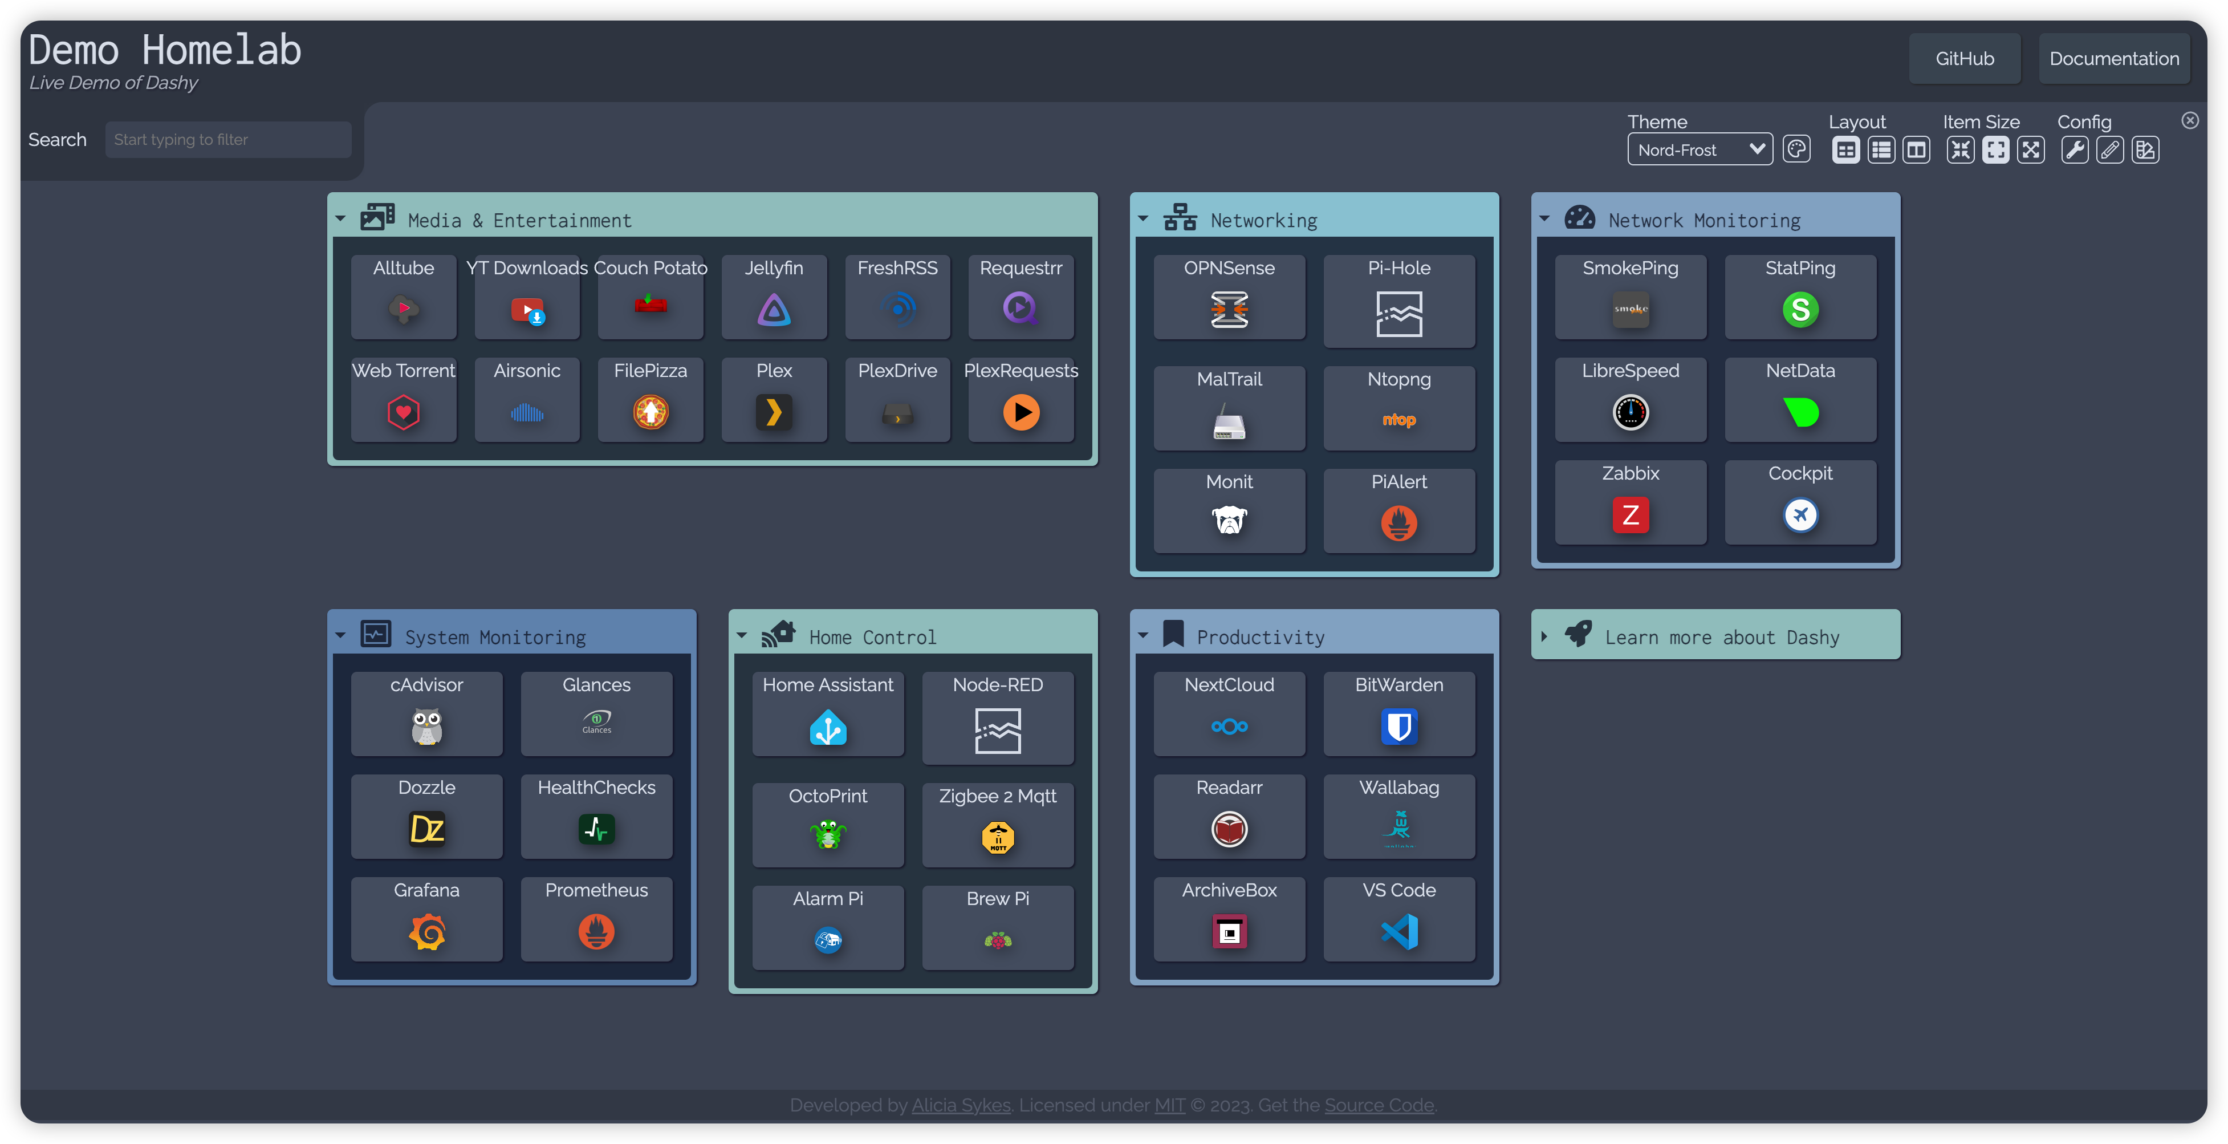Click the Demo Homelab page title
Image resolution: width=2228 pixels, height=1144 pixels.
click(x=164, y=49)
